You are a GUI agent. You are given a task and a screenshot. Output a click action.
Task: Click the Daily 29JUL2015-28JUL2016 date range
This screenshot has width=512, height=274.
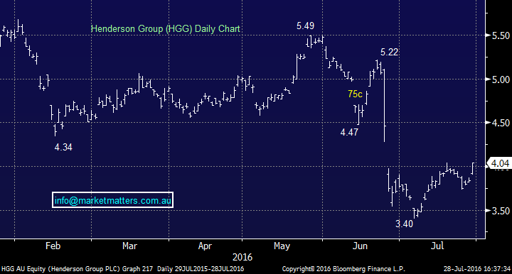click(201, 269)
